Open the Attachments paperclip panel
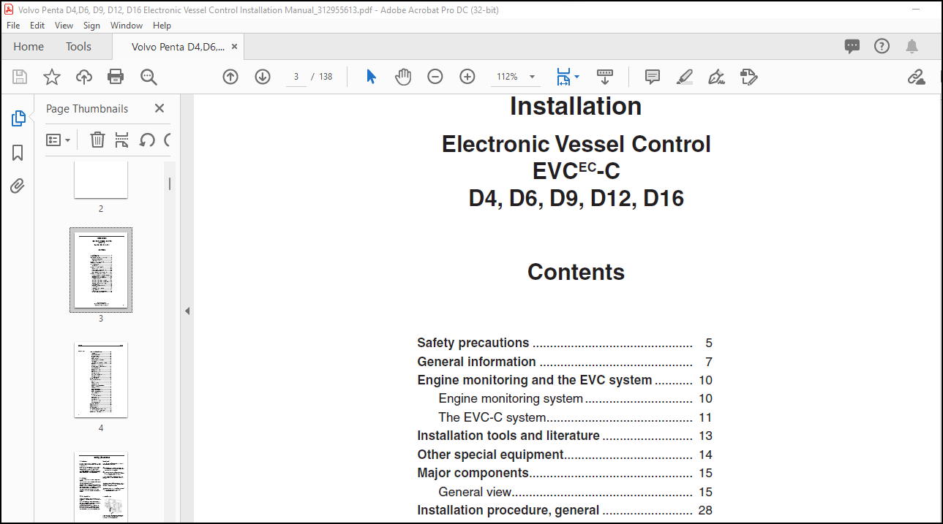This screenshot has width=943, height=524. click(x=18, y=186)
